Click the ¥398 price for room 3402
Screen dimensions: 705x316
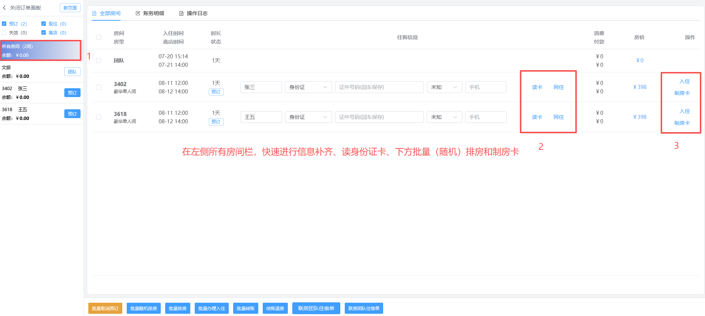(x=640, y=87)
